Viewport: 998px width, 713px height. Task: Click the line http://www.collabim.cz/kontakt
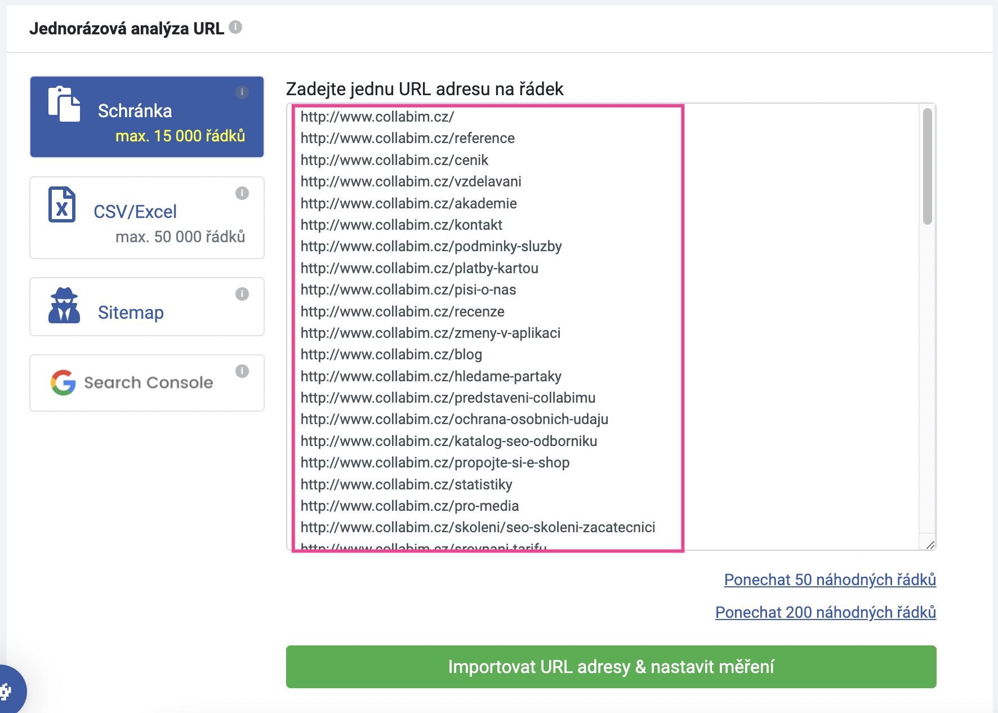402,225
